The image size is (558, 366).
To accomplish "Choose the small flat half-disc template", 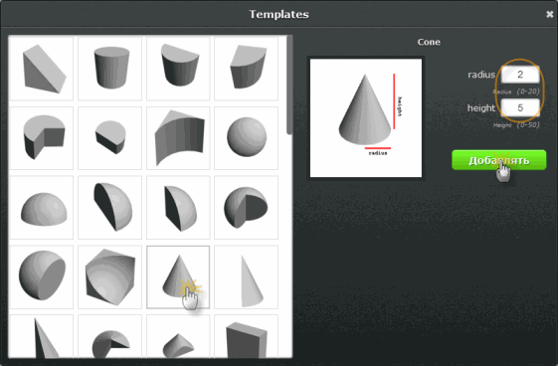I will (x=110, y=138).
